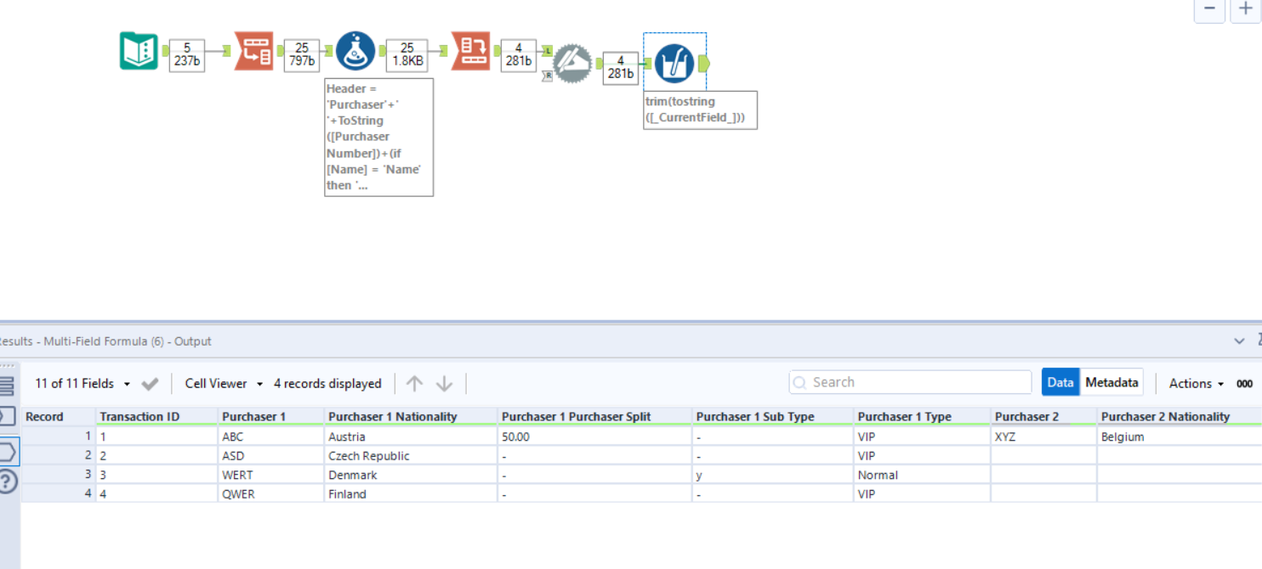This screenshot has width=1262, height=569.
Task: Open the blue Formula tool with Header annotation
Action: point(355,49)
